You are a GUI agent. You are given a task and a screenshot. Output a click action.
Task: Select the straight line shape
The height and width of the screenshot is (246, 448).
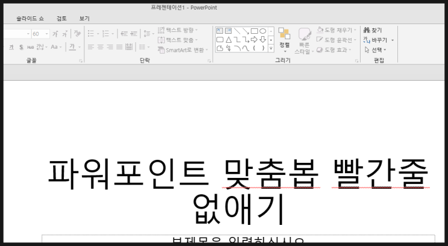pos(237,31)
